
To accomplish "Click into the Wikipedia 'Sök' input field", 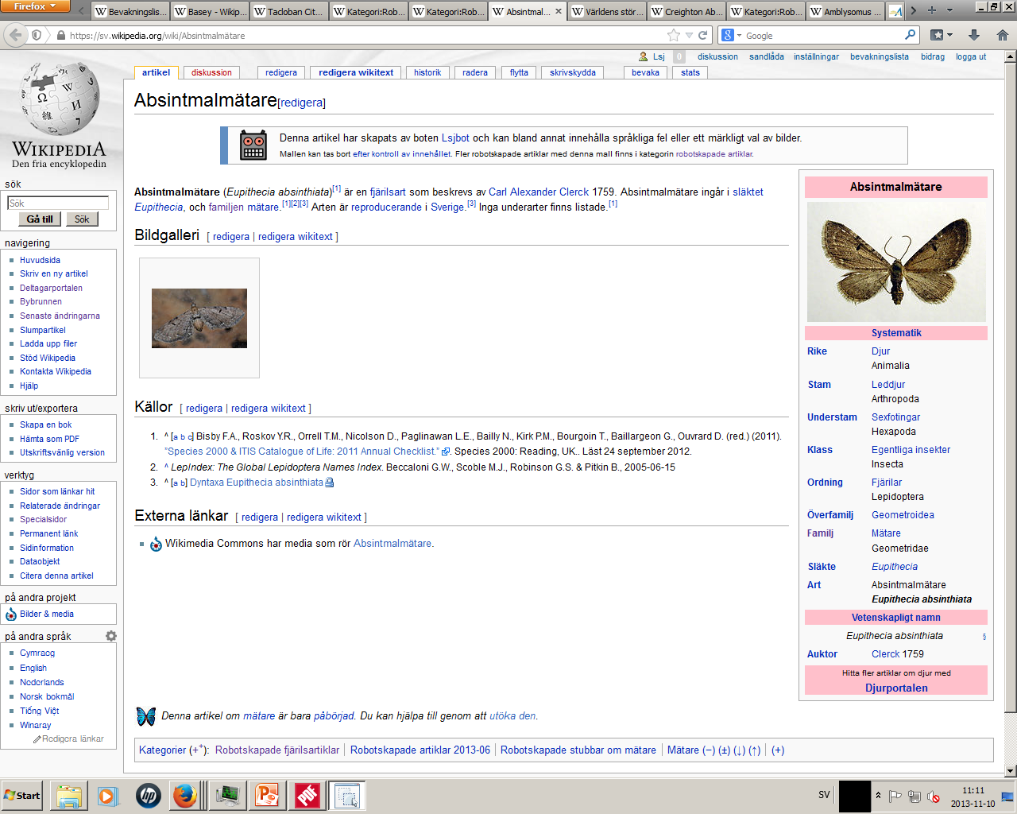I will click(x=58, y=203).
